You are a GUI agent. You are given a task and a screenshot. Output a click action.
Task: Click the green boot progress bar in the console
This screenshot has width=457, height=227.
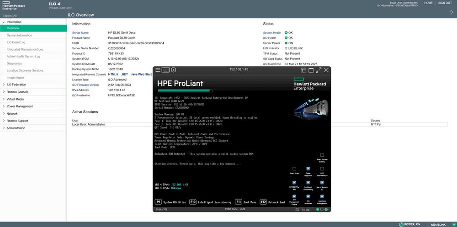[x=185, y=90]
